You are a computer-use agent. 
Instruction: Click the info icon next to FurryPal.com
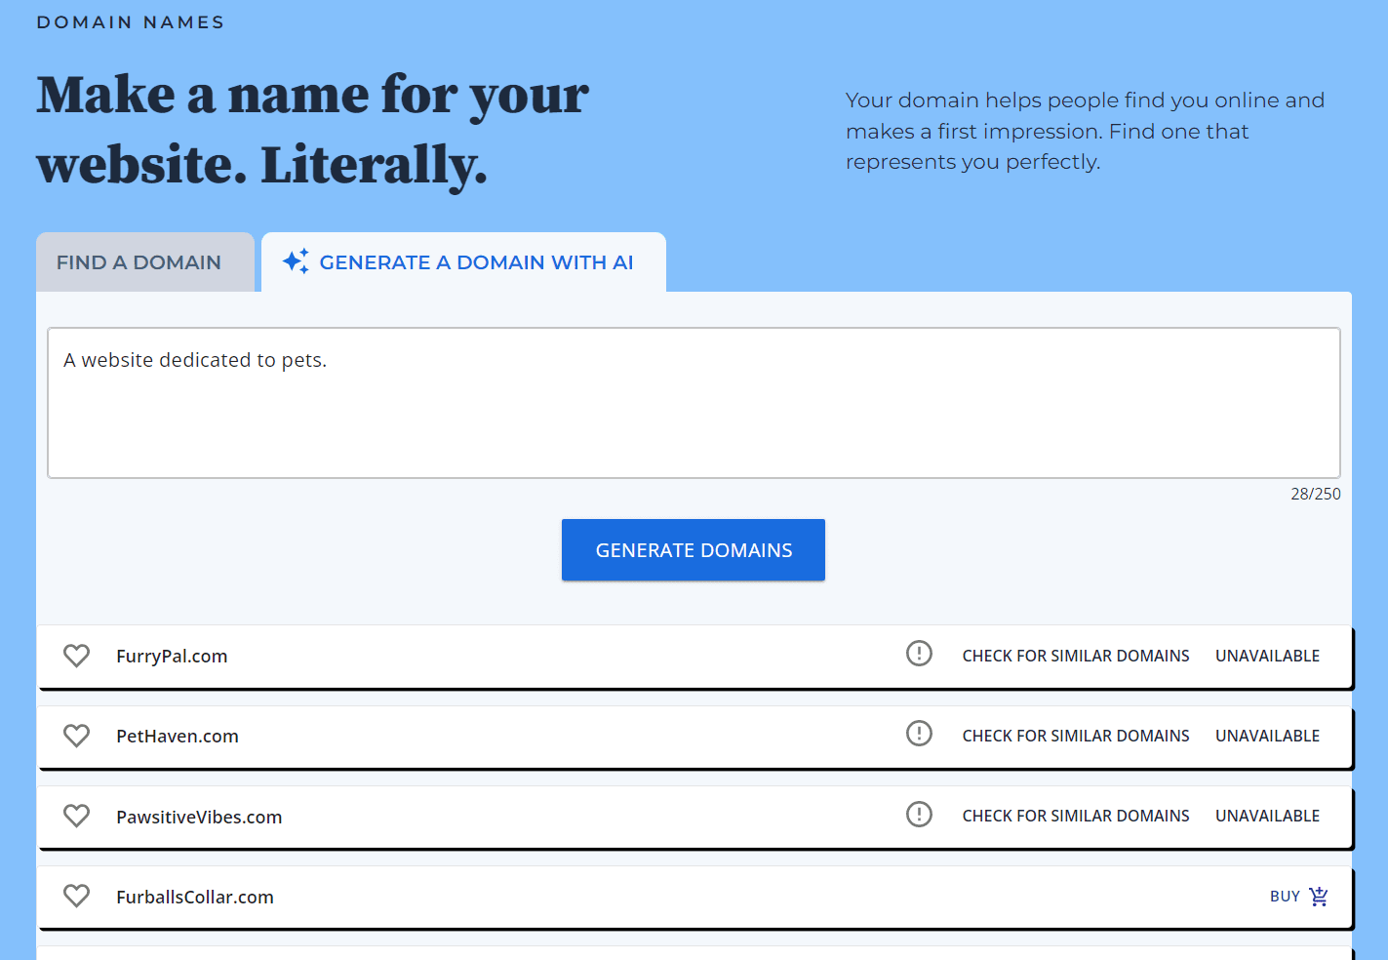coord(919,654)
